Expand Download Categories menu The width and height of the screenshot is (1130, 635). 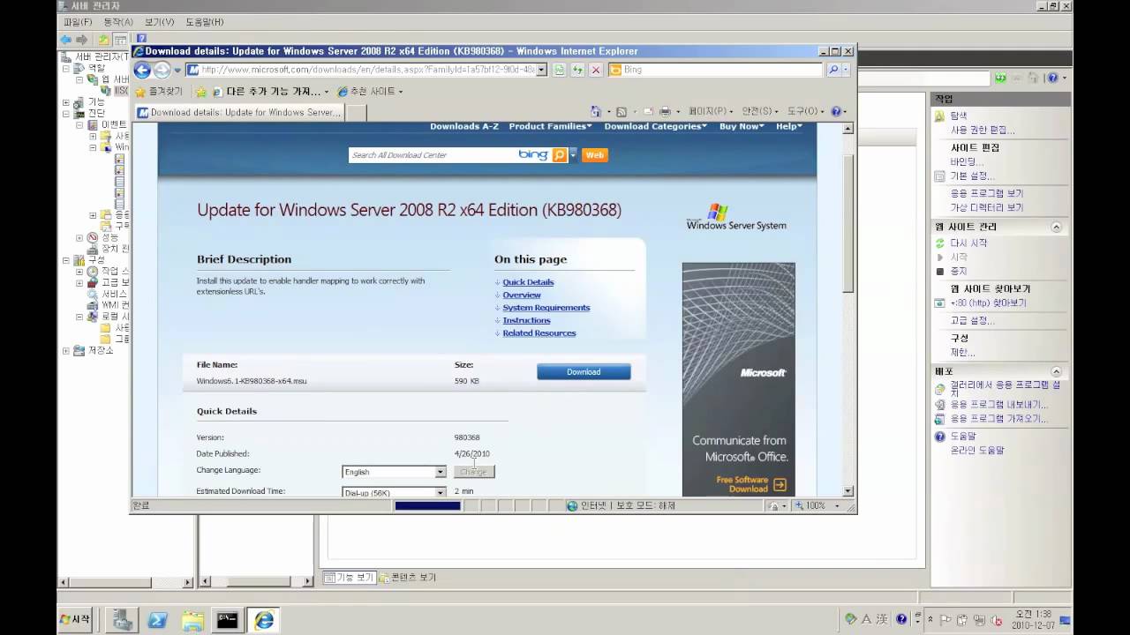pyautogui.click(x=655, y=126)
